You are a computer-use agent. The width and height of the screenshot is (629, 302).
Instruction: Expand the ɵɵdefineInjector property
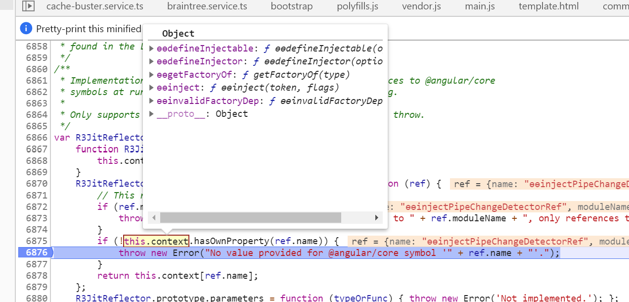[152, 61]
